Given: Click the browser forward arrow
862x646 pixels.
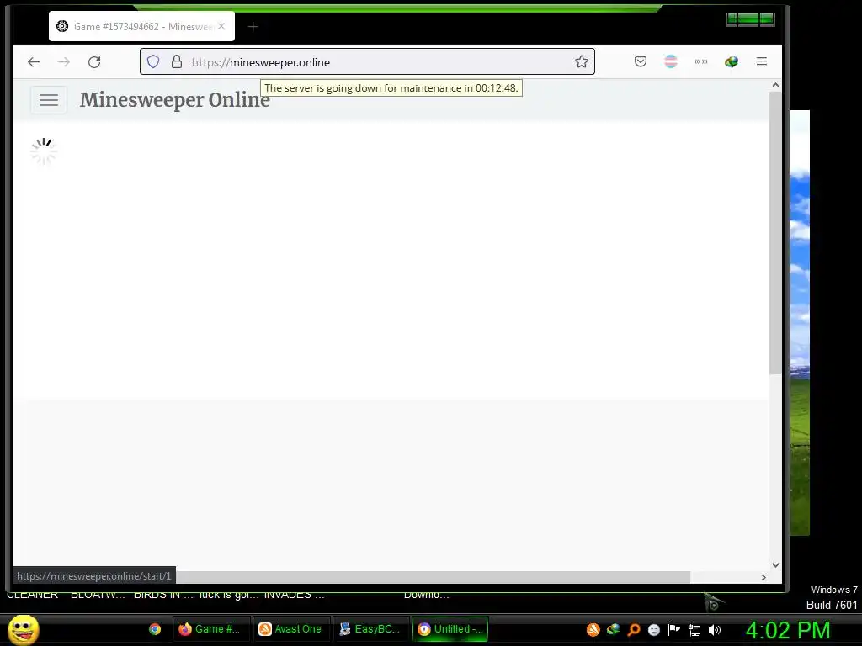Looking at the screenshot, I should point(64,62).
